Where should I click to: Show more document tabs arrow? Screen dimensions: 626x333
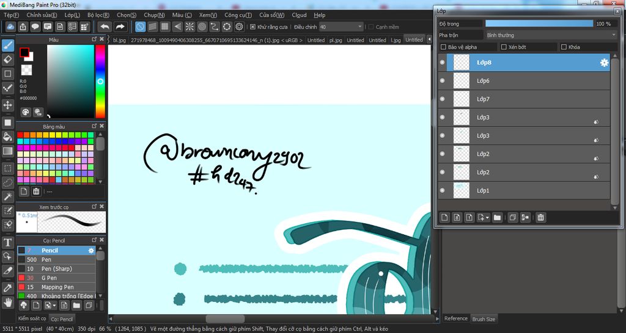pos(429,40)
